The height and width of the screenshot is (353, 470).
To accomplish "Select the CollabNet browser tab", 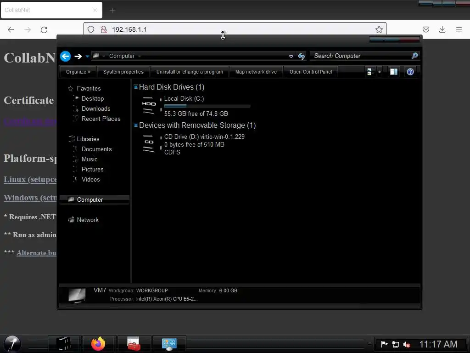I will click(x=51, y=10).
